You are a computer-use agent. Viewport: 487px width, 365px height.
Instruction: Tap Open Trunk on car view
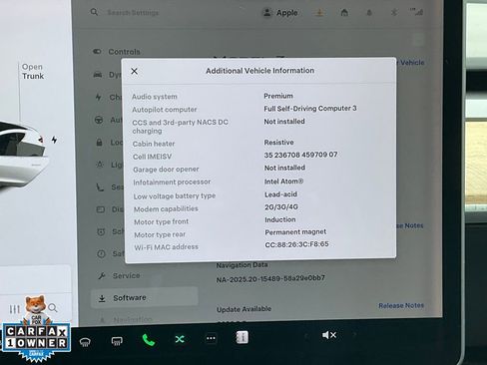33,71
